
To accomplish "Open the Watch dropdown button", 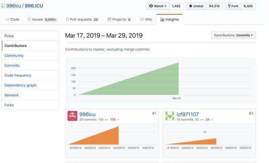I will tap(158, 6).
